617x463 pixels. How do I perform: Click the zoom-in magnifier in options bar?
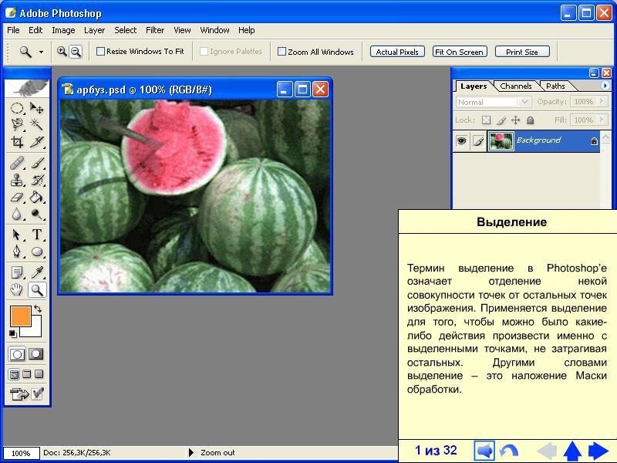coord(62,52)
